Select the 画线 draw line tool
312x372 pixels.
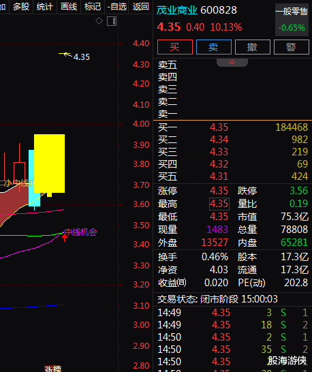pos(69,6)
